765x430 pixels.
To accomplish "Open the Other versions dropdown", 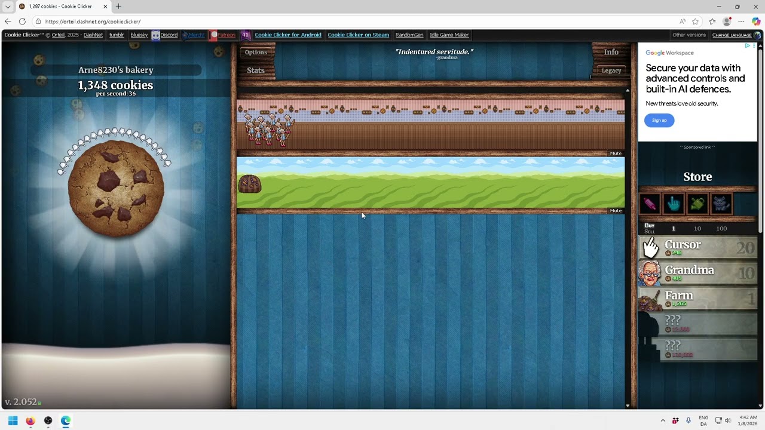I will tap(689, 35).
